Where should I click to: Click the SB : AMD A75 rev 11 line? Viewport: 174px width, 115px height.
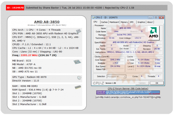point(25,72)
